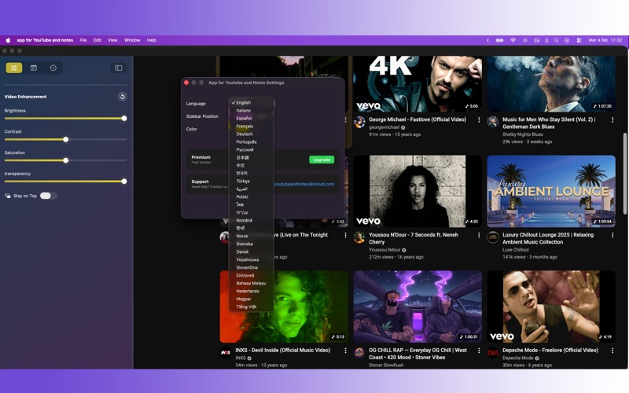Open the Help menu
The height and width of the screenshot is (393, 629).
(x=151, y=40)
